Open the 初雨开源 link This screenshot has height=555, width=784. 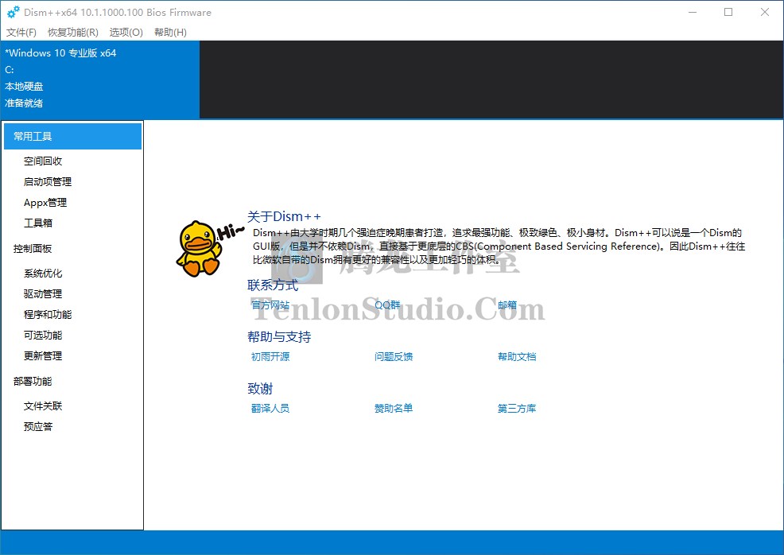coord(270,356)
